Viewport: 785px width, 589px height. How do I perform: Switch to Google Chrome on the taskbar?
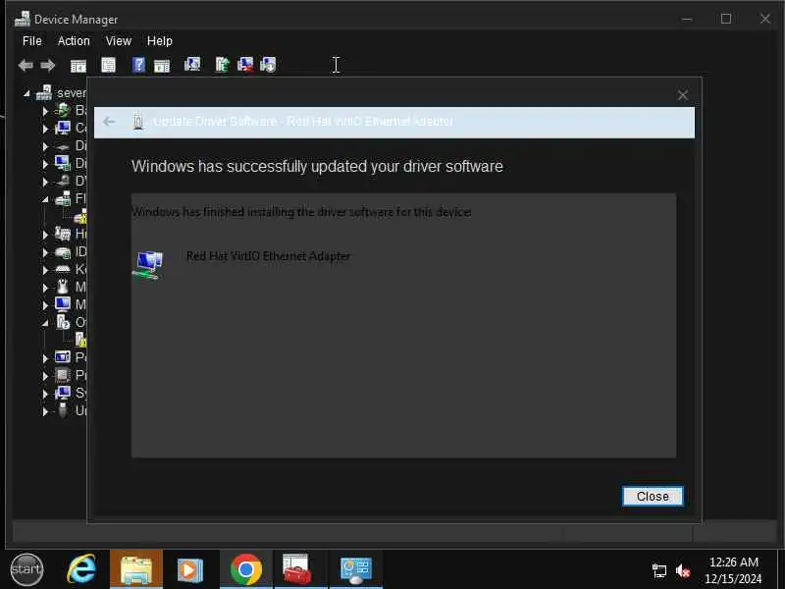point(246,569)
